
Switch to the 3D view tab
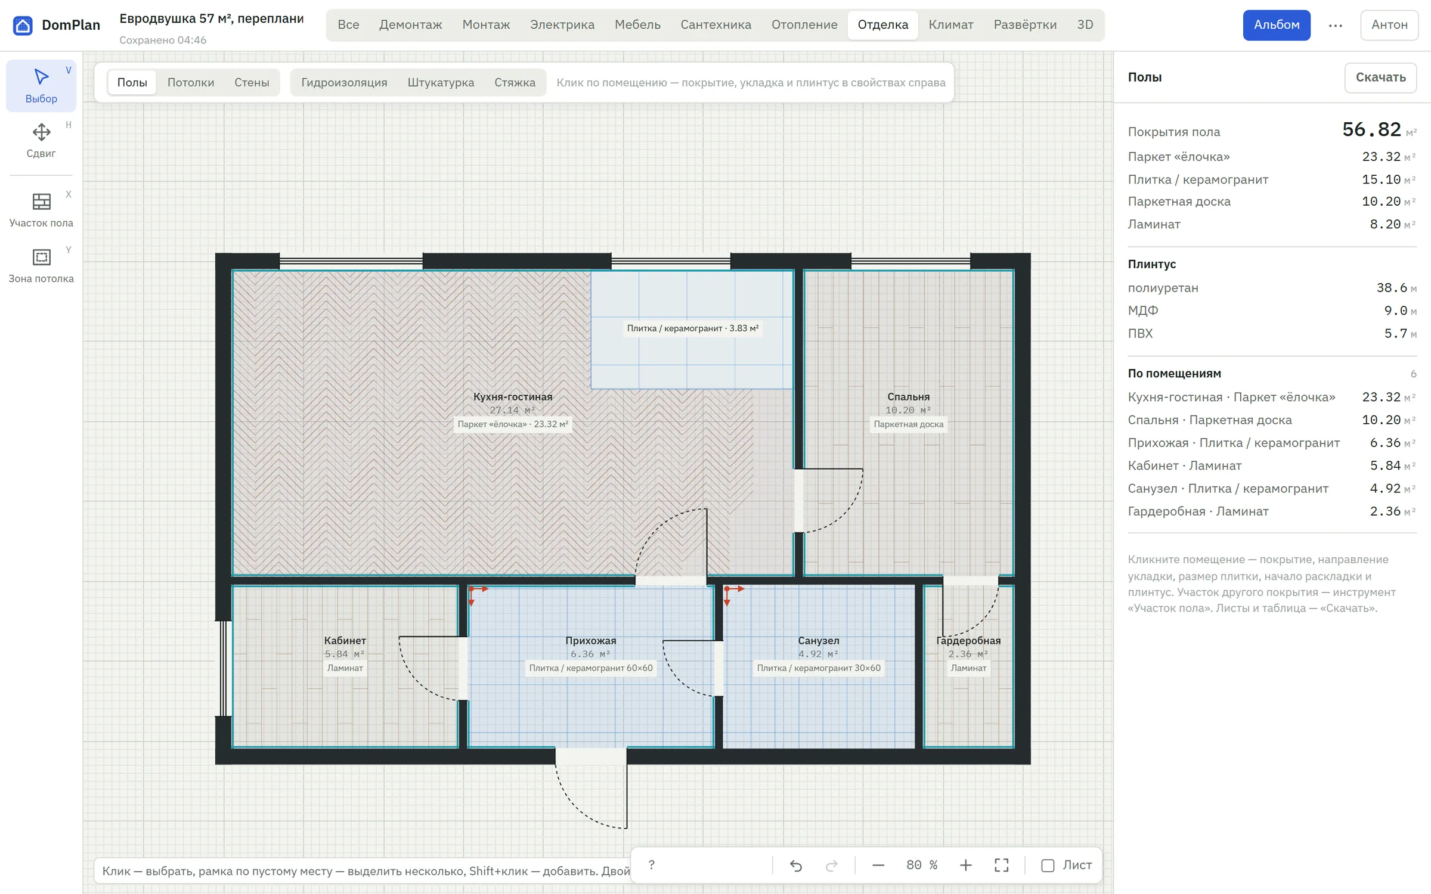click(1085, 25)
